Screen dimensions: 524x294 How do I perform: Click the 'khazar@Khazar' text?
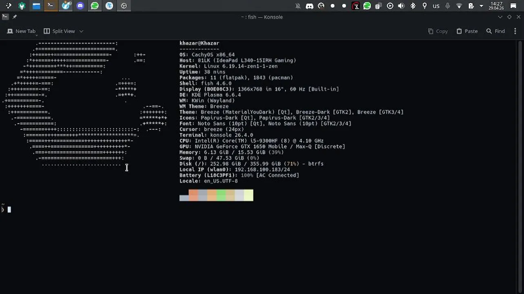coord(199,43)
